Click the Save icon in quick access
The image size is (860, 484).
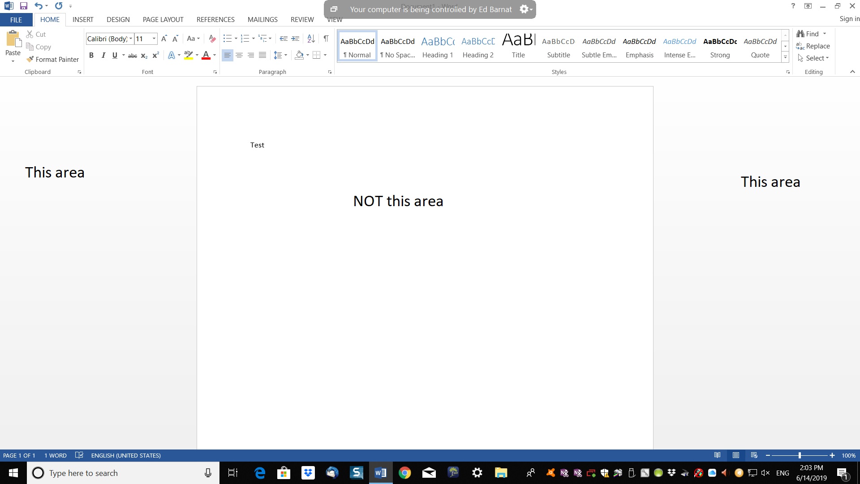tap(24, 6)
